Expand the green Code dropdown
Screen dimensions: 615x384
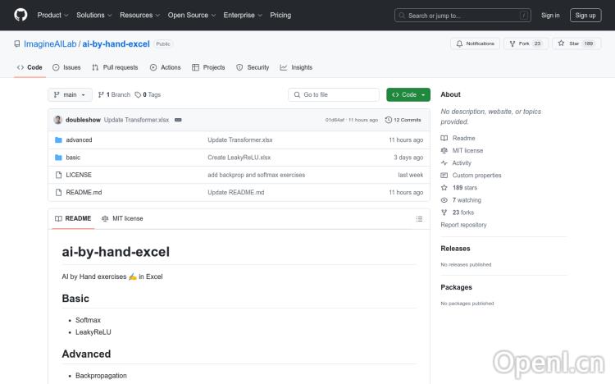(x=408, y=95)
